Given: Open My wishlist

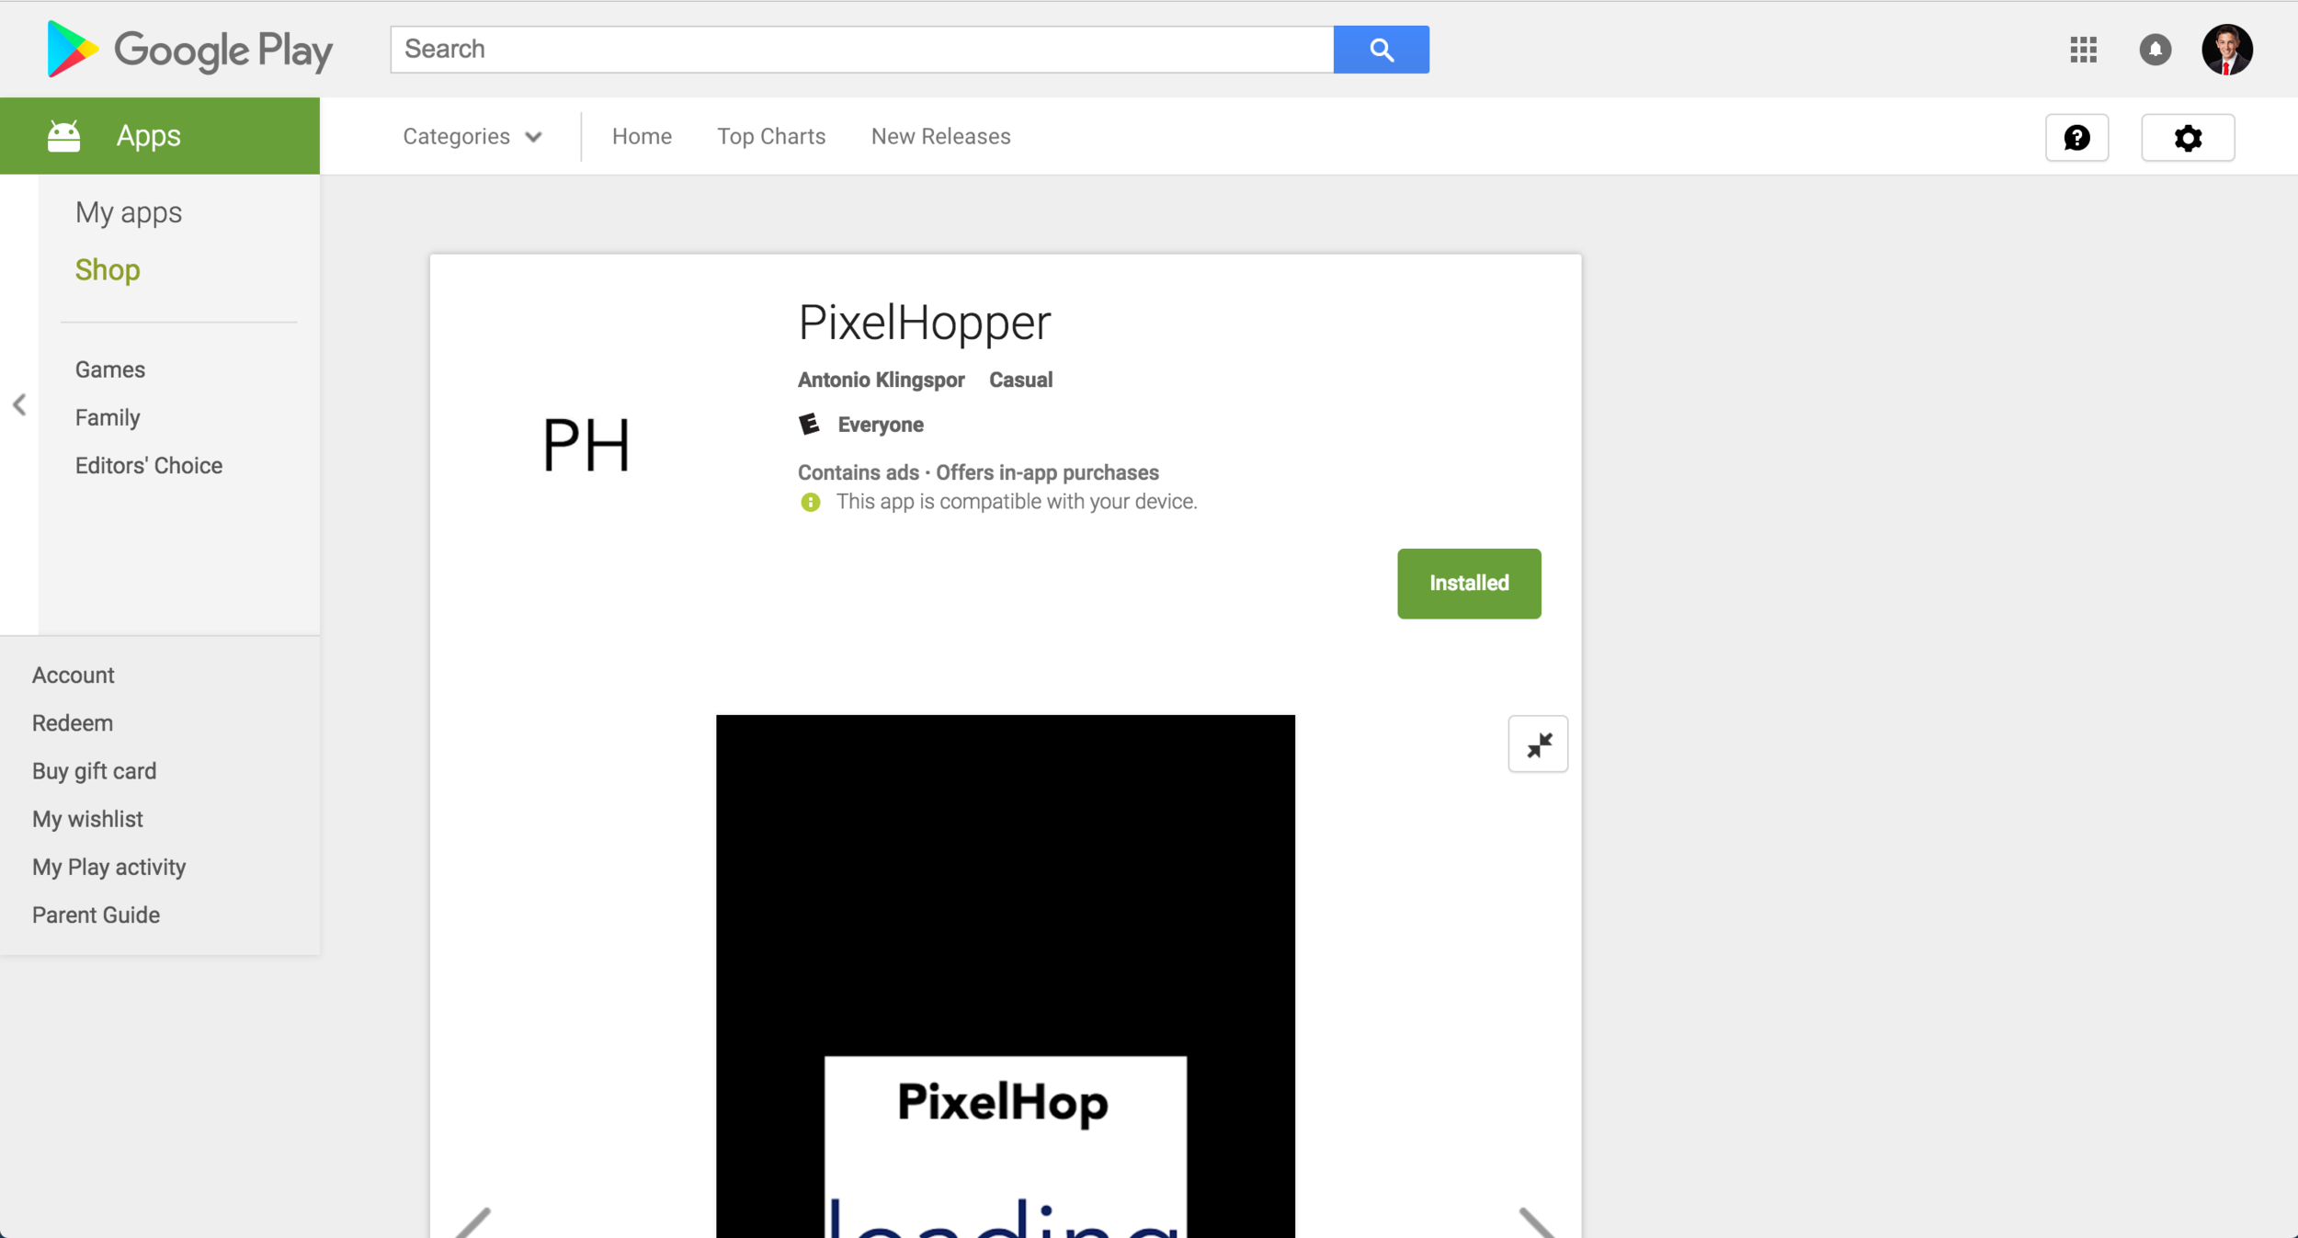Looking at the screenshot, I should pyautogui.click(x=87, y=819).
